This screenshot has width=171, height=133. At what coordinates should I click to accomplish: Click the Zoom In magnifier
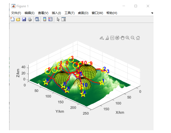(128, 38)
